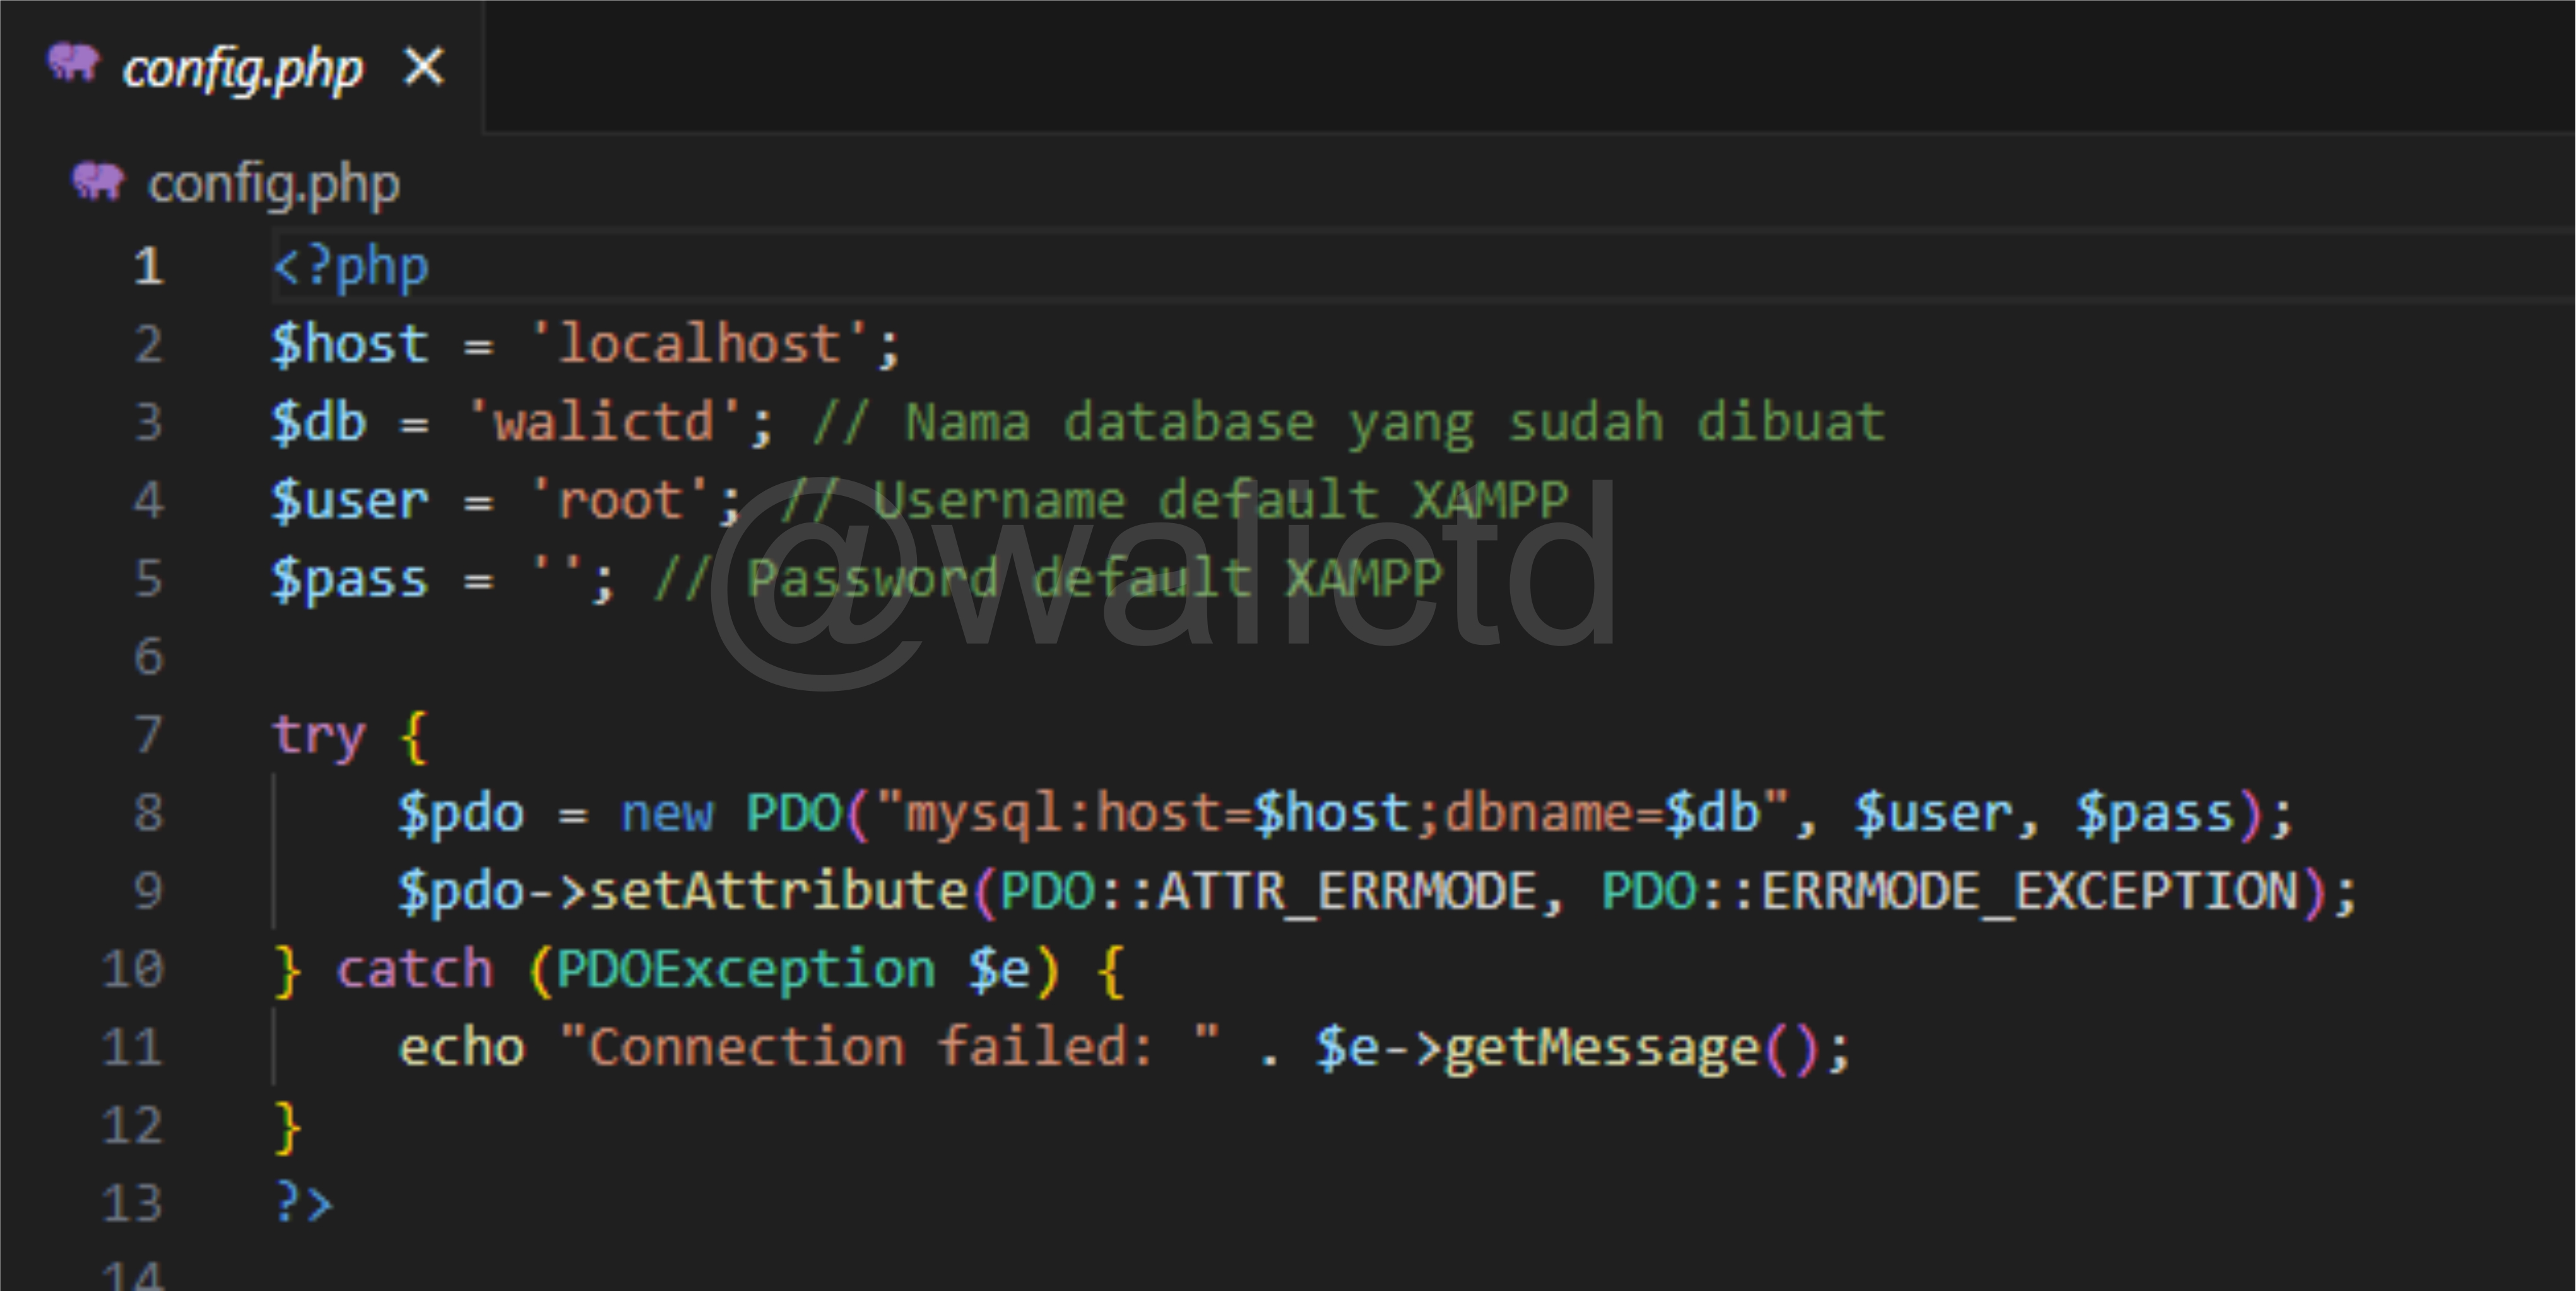Click the opening <?php tag

click(351, 267)
